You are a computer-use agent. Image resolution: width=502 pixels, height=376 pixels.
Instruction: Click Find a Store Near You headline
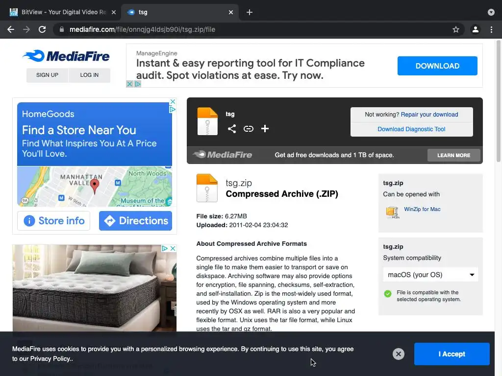point(79,130)
